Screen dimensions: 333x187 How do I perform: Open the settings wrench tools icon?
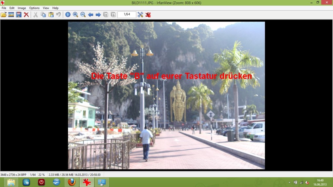pyautogui.click(x=140, y=15)
